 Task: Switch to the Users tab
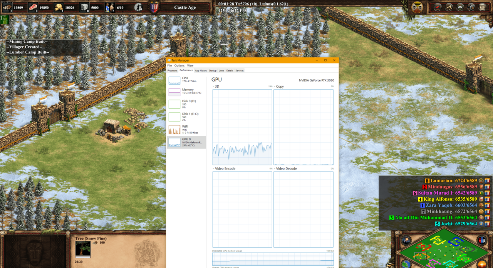(x=221, y=71)
